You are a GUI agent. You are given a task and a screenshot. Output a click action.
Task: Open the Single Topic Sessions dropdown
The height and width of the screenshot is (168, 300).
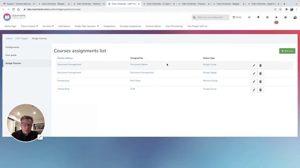87,26
